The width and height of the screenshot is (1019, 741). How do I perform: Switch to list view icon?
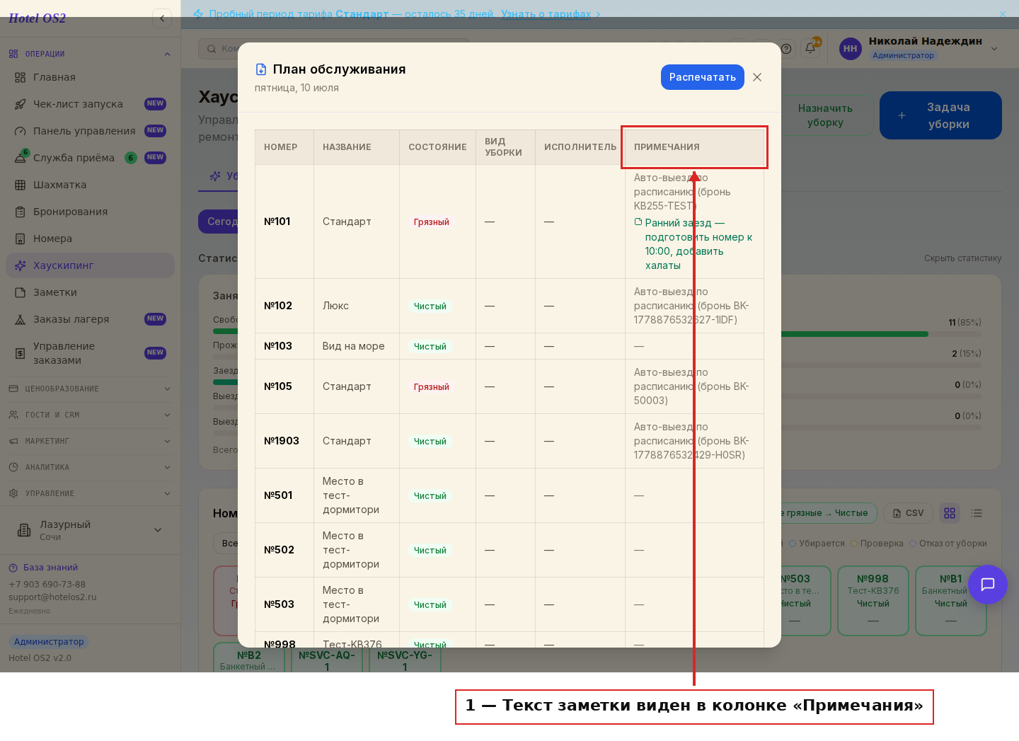coord(977,513)
